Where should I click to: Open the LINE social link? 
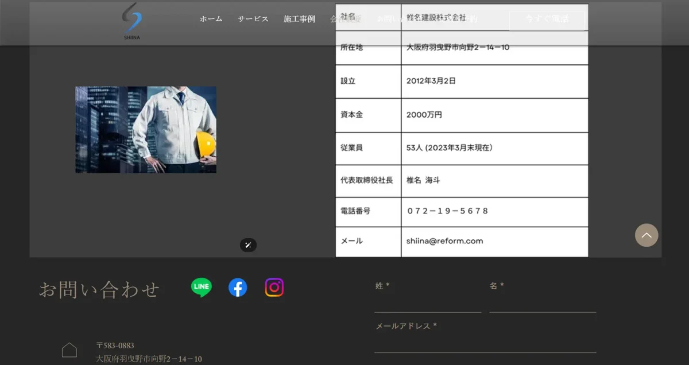[x=201, y=287]
